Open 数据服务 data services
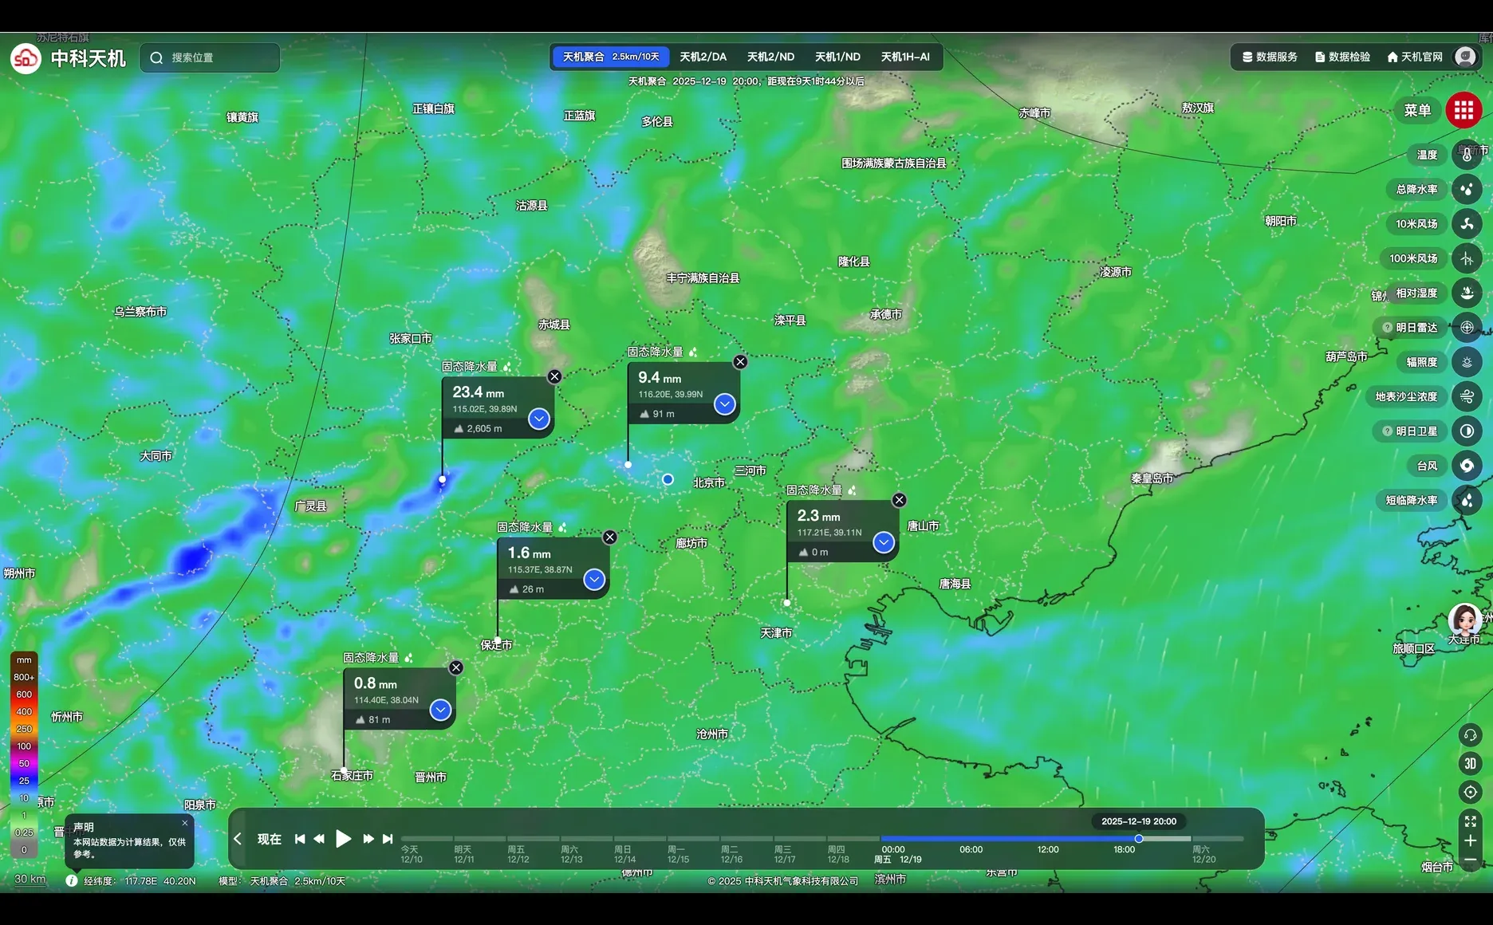 pos(1270,57)
